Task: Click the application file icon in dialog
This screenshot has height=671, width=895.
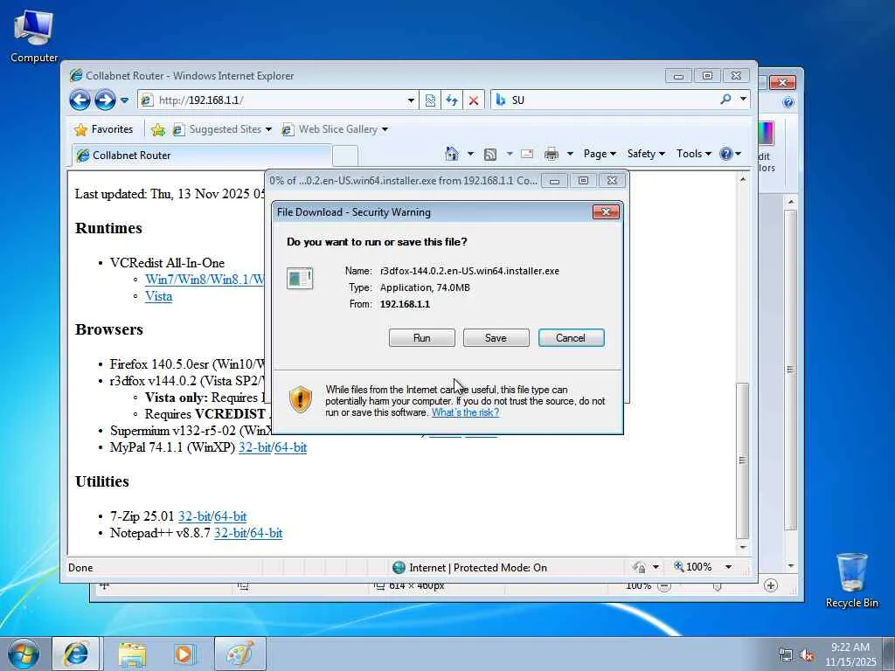Action: click(300, 279)
